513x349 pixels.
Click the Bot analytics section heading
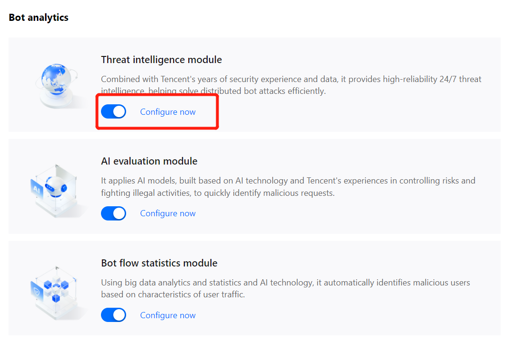coord(38,18)
